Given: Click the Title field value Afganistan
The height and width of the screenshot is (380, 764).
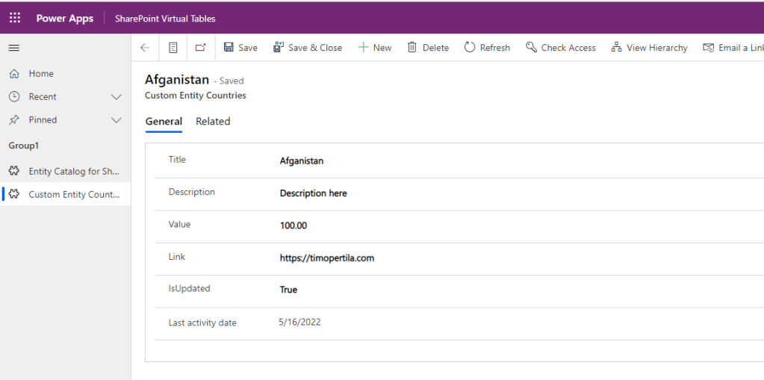Looking at the screenshot, I should pyautogui.click(x=302, y=161).
